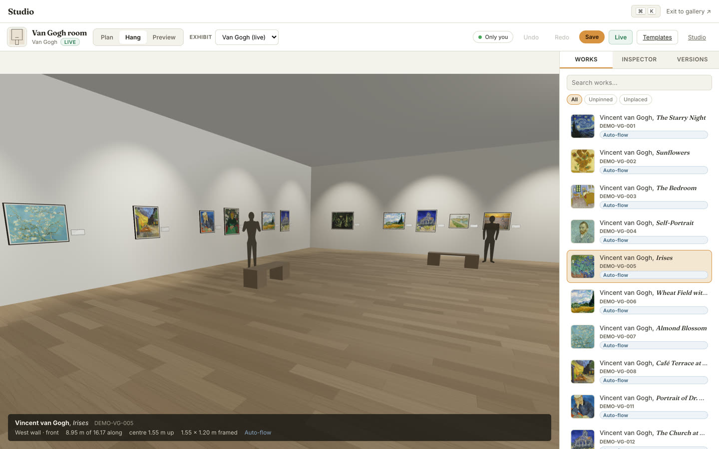Save the exhibit
The image size is (719, 449).
[592, 37]
